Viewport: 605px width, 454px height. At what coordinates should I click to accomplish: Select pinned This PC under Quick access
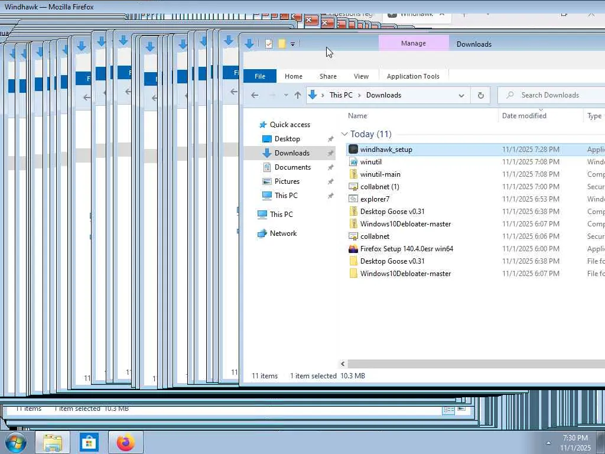pos(286,195)
